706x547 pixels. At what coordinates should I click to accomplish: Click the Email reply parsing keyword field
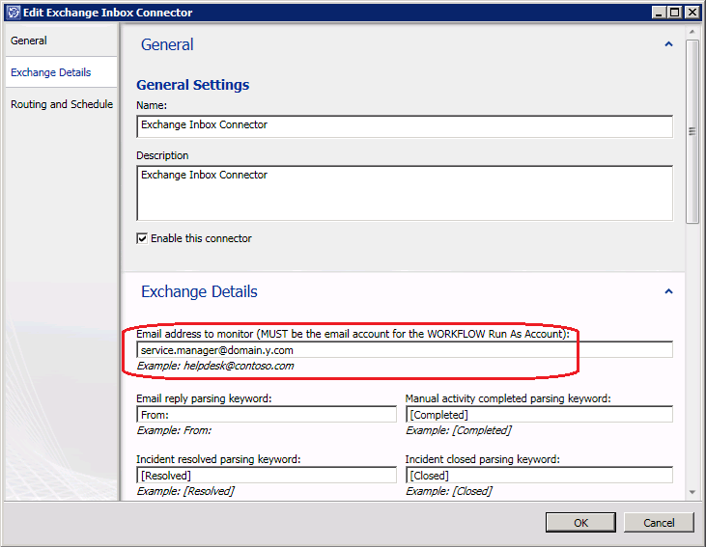267,415
